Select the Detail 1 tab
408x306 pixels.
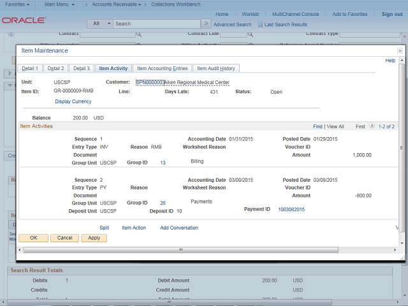30,68
